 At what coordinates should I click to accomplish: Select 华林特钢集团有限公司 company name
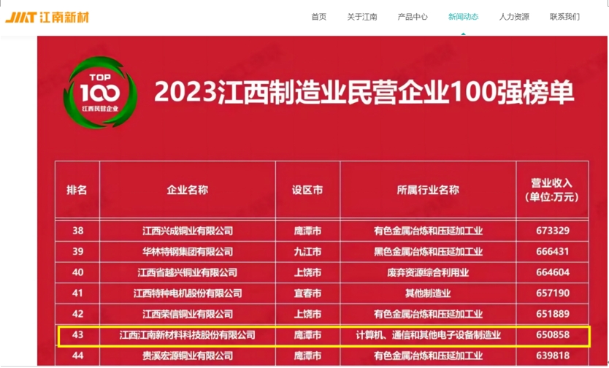(x=188, y=252)
